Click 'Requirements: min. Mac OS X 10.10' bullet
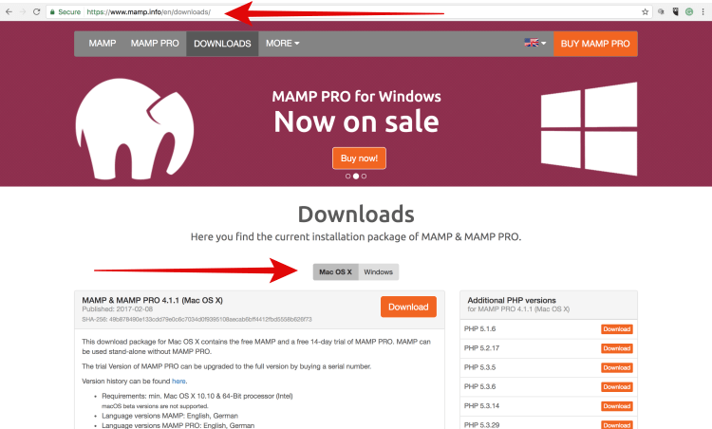712x429 pixels. coord(197,396)
